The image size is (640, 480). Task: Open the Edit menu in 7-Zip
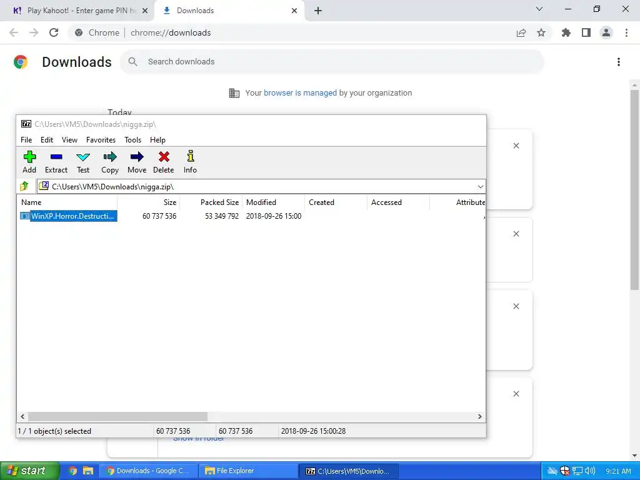coord(46,140)
